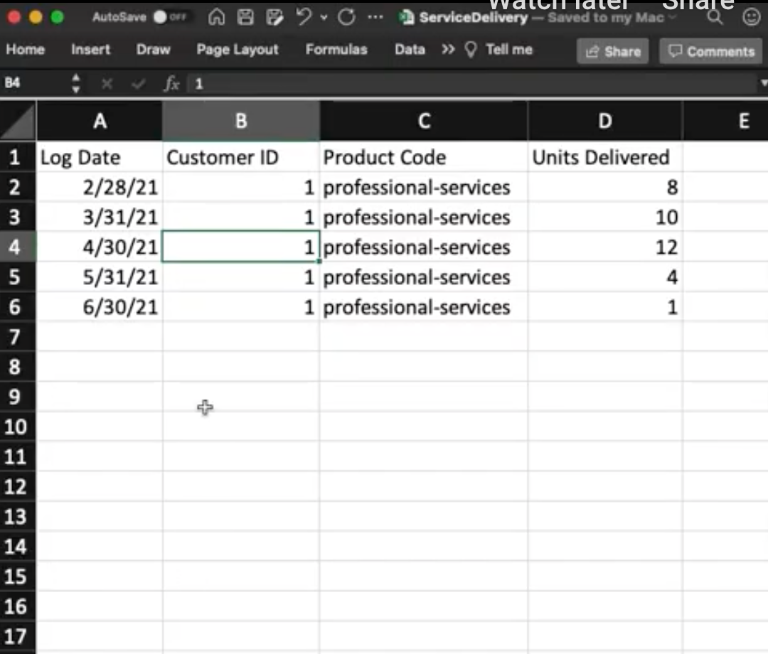Click the Home icon in title bar
Image resolution: width=768 pixels, height=654 pixels.
[219, 18]
